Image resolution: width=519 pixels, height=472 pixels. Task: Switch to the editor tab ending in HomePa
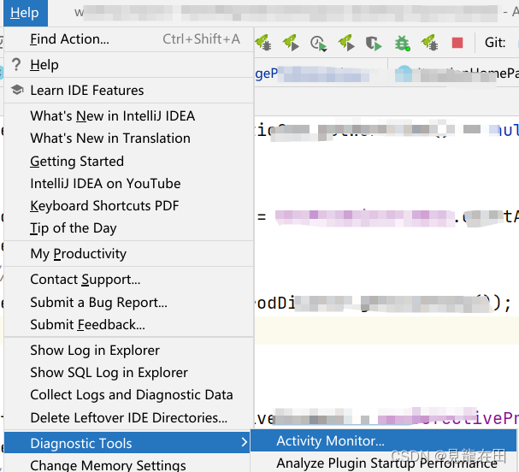[x=454, y=74]
